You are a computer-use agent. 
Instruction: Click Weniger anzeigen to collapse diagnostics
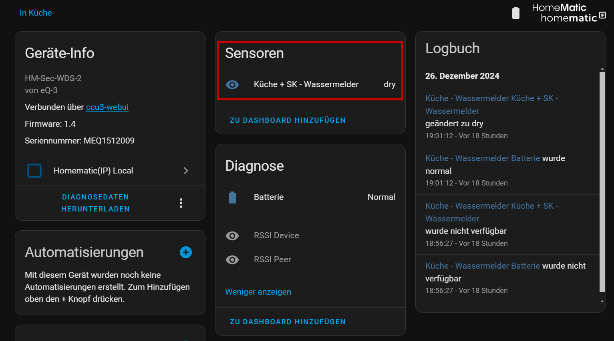point(258,292)
